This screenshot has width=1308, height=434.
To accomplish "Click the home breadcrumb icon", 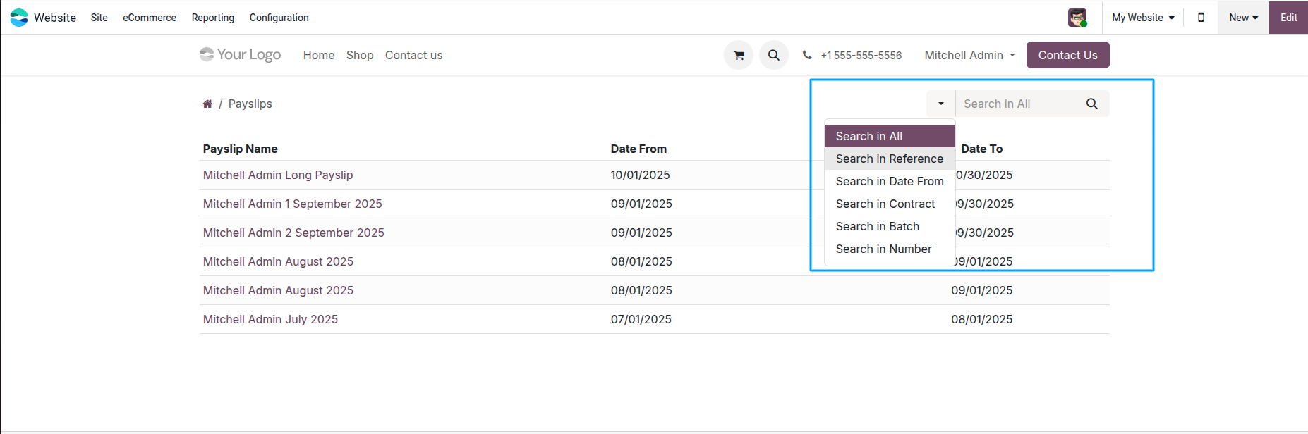I will (x=207, y=104).
